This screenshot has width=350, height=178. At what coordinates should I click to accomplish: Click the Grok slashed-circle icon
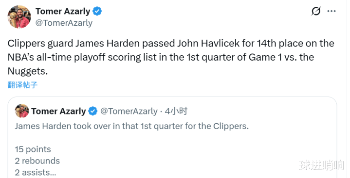pos(316,11)
